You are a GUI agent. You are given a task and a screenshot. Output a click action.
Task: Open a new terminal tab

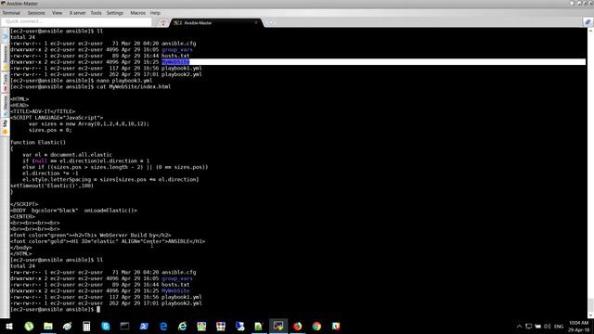(270, 22)
